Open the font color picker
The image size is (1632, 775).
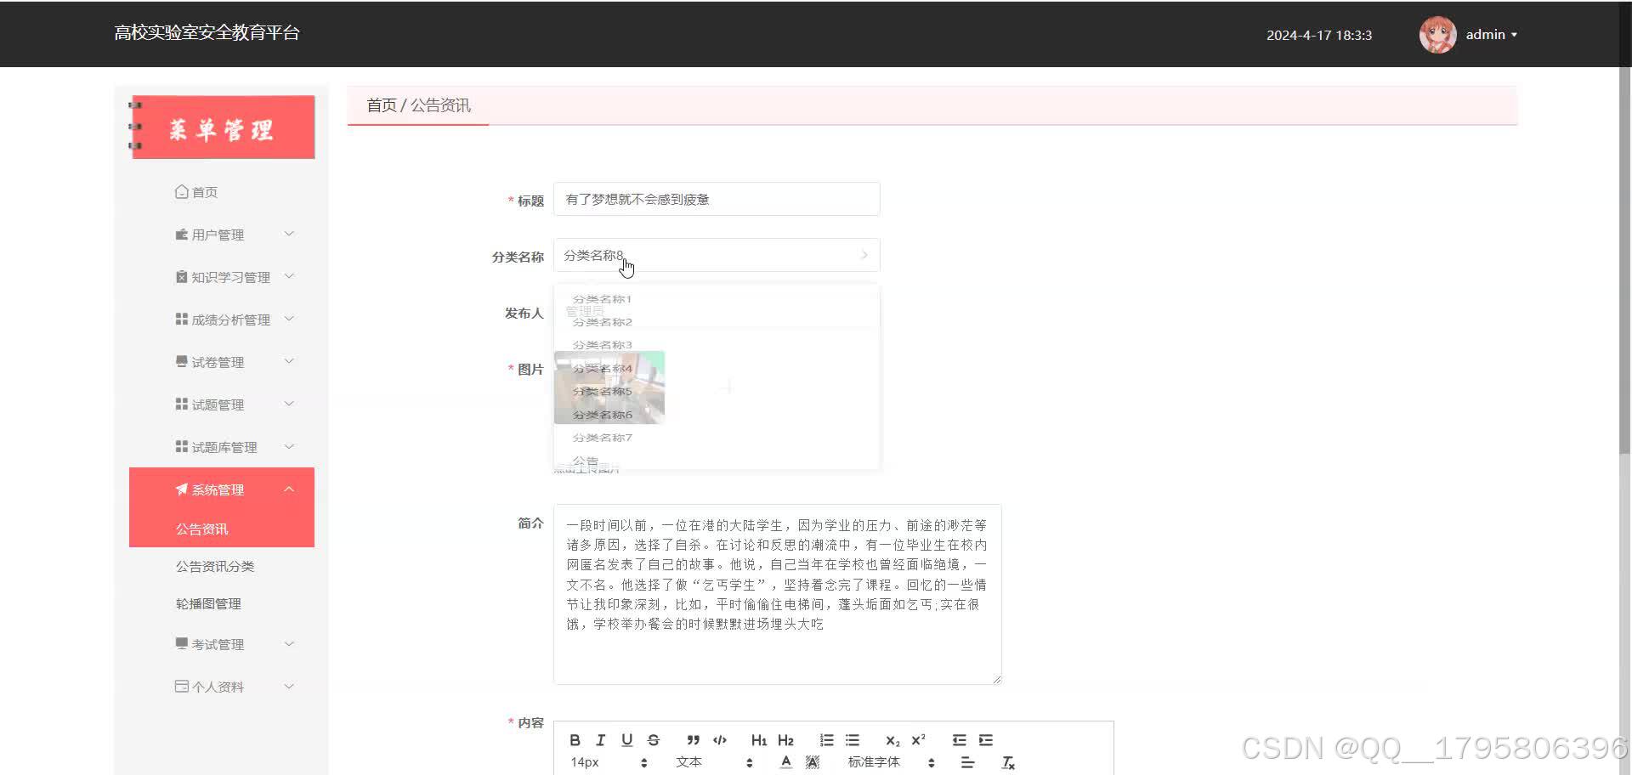tap(786, 762)
